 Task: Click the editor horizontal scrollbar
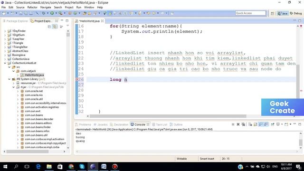click(x=168, y=116)
